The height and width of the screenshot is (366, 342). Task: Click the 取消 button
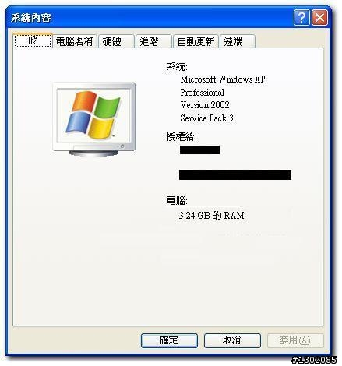(x=232, y=340)
